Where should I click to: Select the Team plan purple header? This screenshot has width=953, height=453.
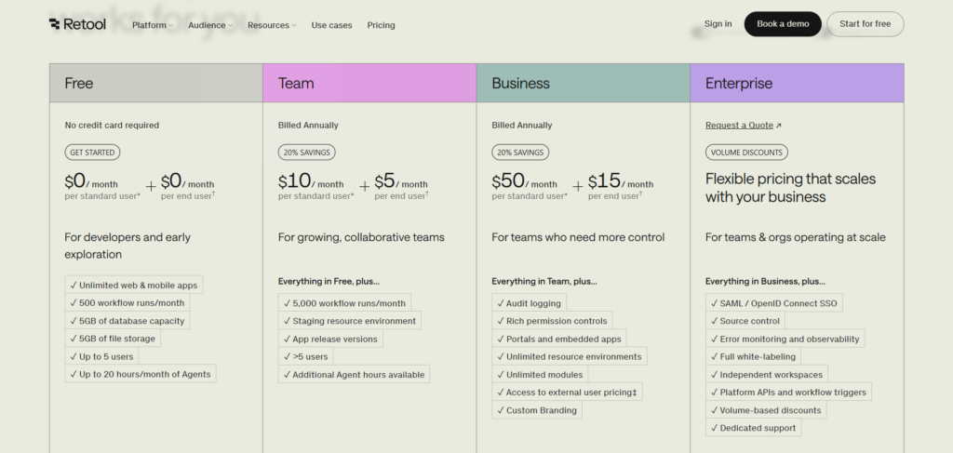pyautogui.click(x=369, y=83)
